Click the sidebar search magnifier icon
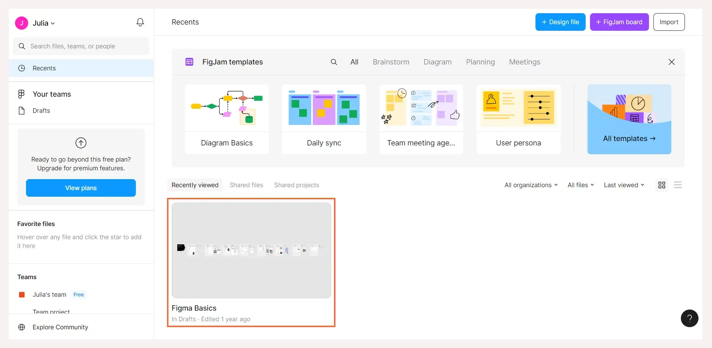This screenshot has width=712, height=348. click(22, 46)
